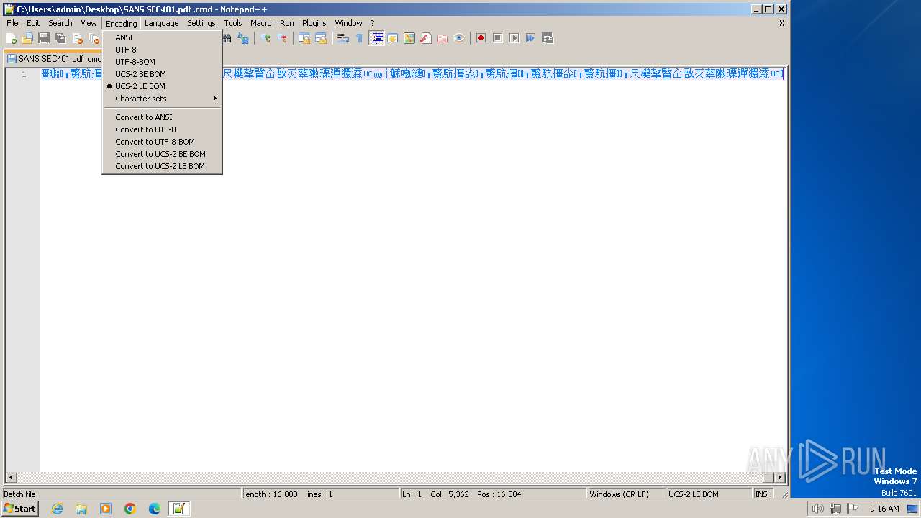This screenshot has height=518, width=921.
Task: Click the X close-document button in menu bar
Action: pyautogui.click(x=781, y=23)
